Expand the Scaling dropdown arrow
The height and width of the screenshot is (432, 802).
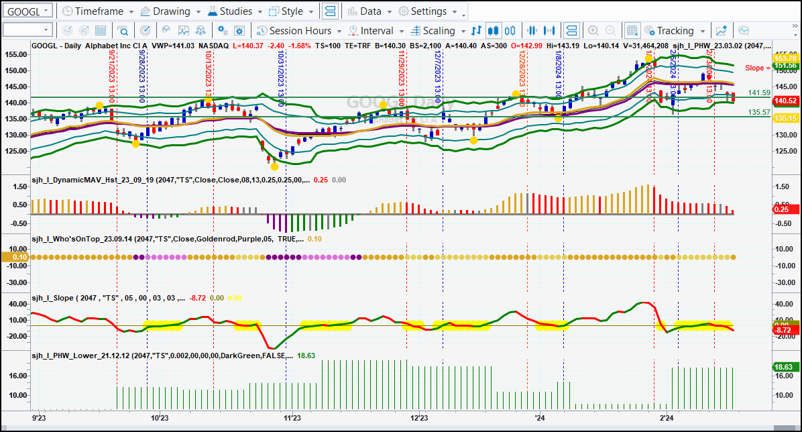point(463,32)
